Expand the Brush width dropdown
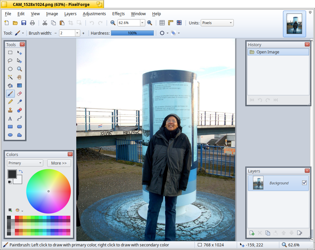This screenshot has height=250, width=315. tap(77, 33)
